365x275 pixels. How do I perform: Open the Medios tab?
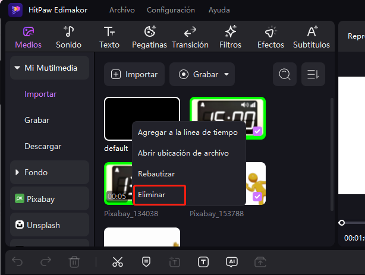[x=28, y=37]
